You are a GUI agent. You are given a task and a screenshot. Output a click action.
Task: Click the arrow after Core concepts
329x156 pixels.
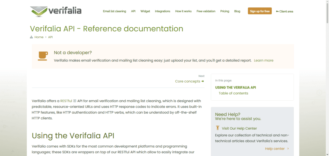203,81
